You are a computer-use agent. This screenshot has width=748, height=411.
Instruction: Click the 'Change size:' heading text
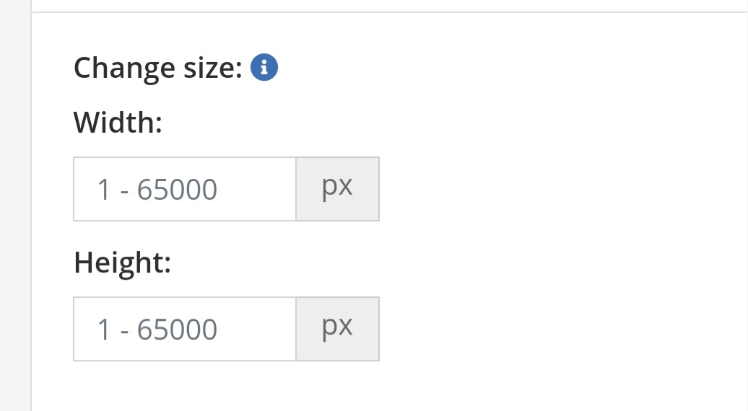point(158,68)
